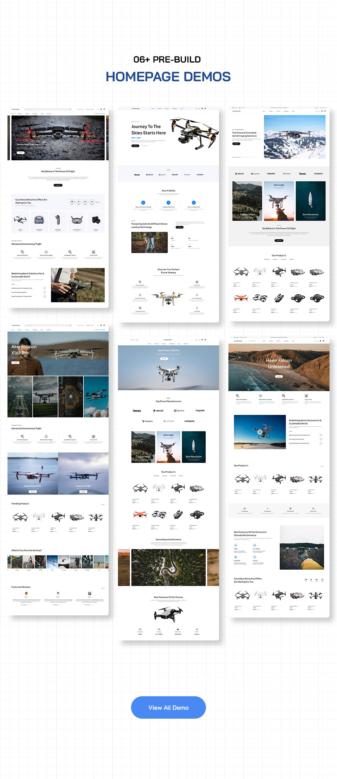Click Shop Now button in Journey To The Skies hero

tap(135, 146)
